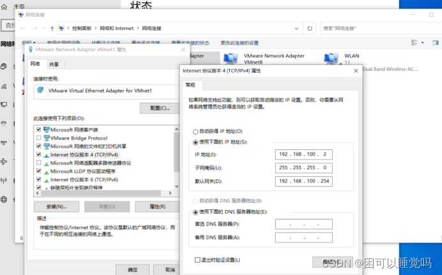Viewport: 442px width, 275px height.
Task: Click 查看此连接的状态 toolbar command
Action: [190, 43]
